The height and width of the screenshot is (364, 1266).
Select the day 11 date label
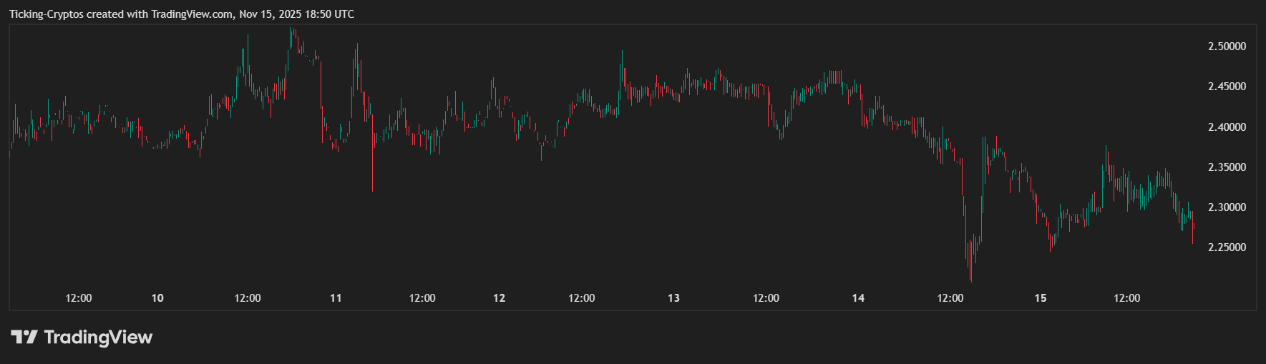coord(336,298)
